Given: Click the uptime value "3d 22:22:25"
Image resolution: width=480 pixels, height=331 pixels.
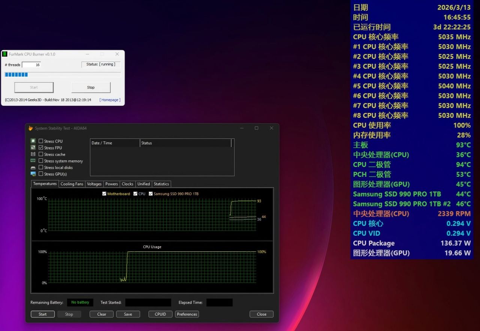Looking at the screenshot, I should [452, 27].
